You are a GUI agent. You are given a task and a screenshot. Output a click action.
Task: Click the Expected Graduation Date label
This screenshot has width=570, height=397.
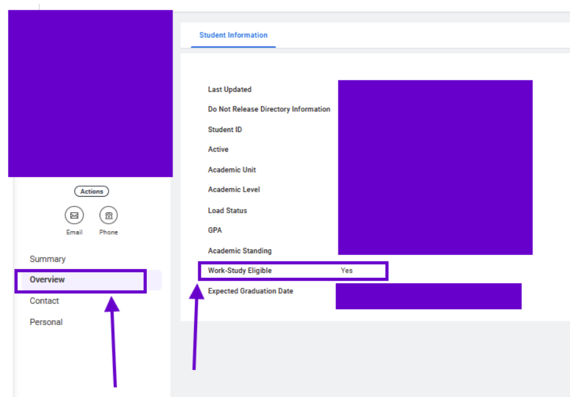coord(251,291)
